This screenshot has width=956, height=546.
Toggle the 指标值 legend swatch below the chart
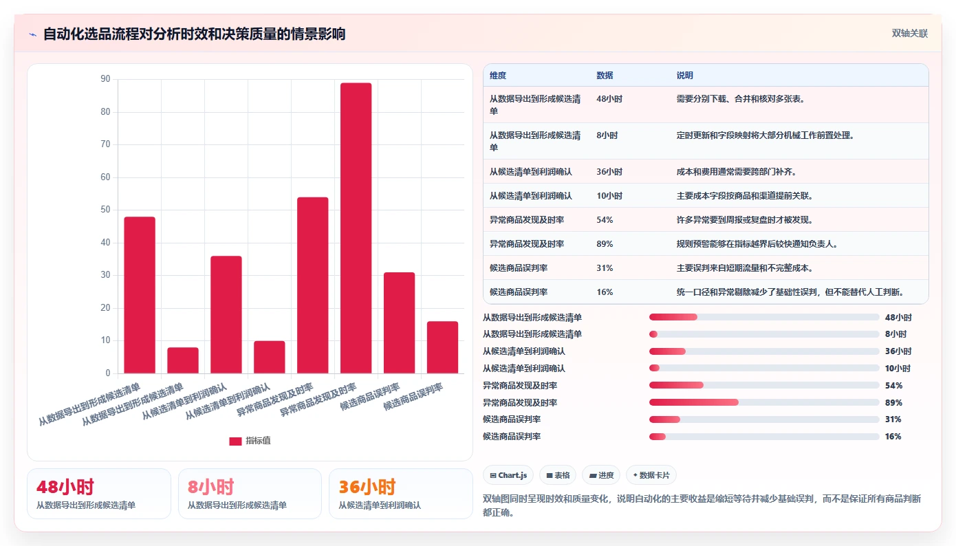[x=235, y=441]
